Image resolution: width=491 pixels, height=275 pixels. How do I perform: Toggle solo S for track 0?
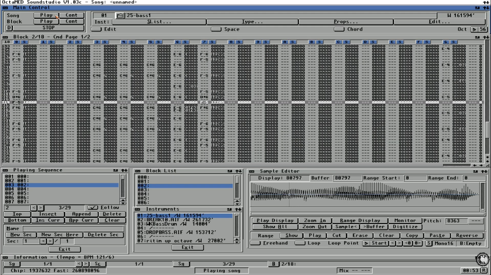click(x=24, y=42)
